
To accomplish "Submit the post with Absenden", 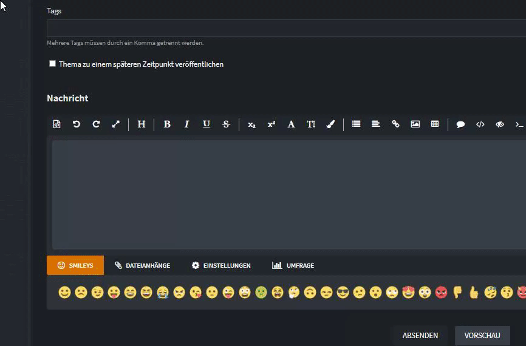I will tap(420, 336).
